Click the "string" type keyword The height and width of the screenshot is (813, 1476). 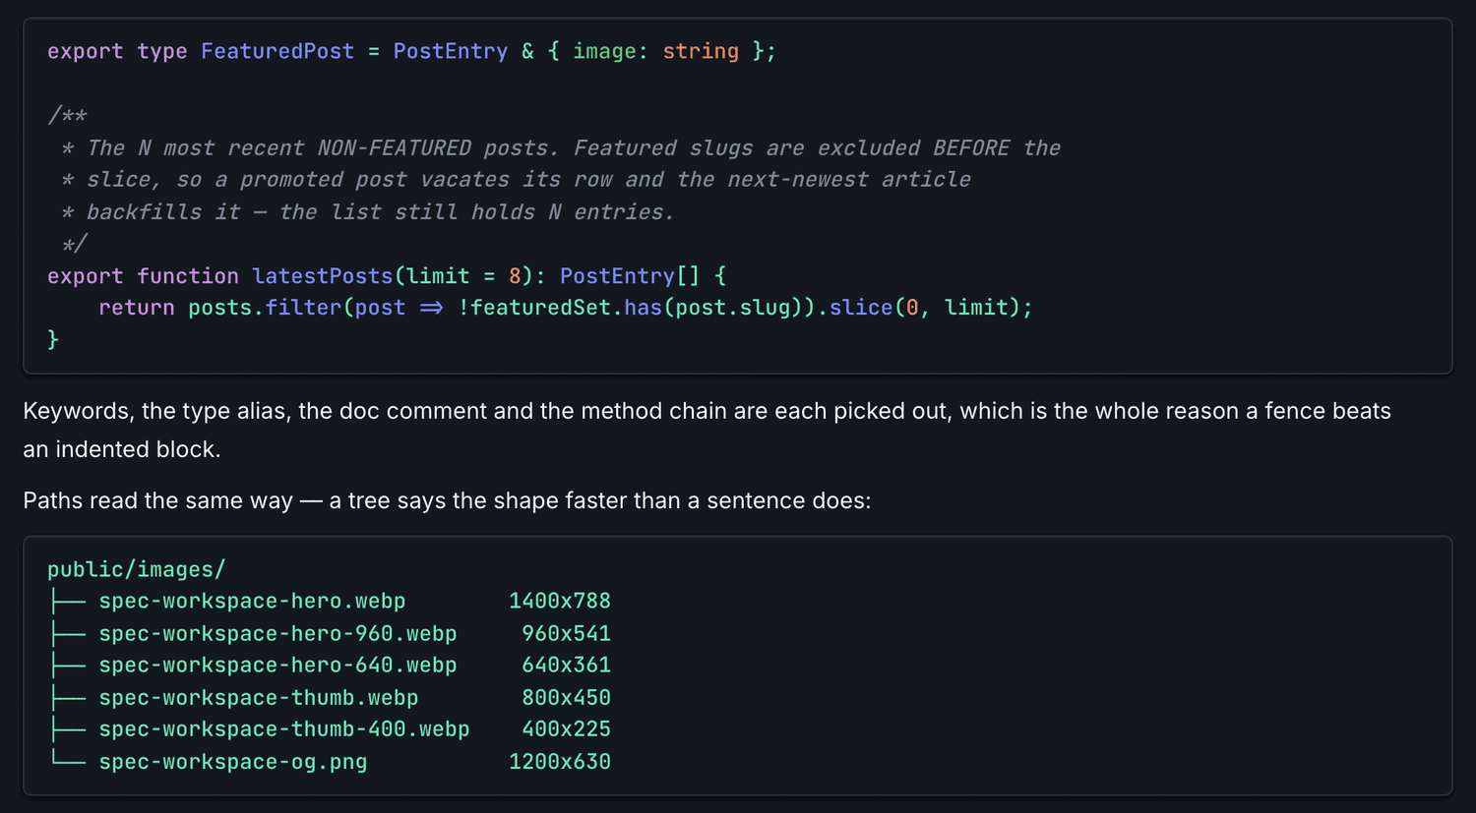click(x=701, y=51)
